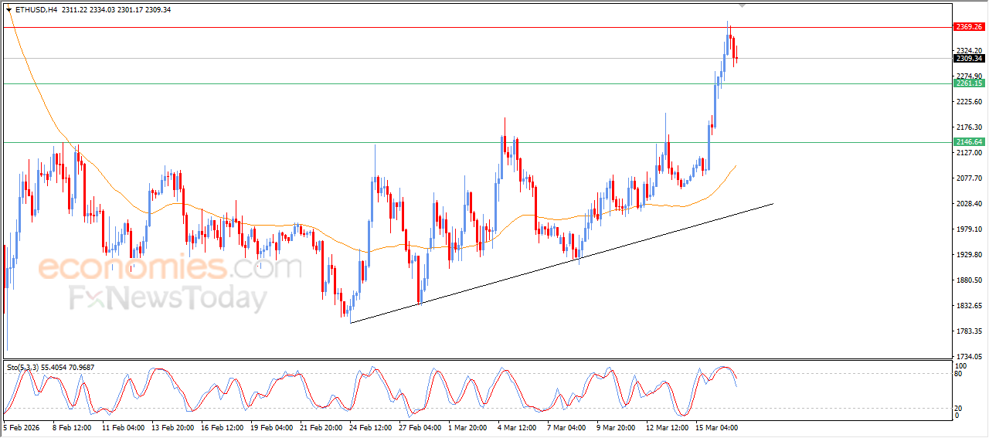Click the small arrow before ETHUSD,H4
The height and width of the screenshot is (438, 989).
tap(8, 10)
